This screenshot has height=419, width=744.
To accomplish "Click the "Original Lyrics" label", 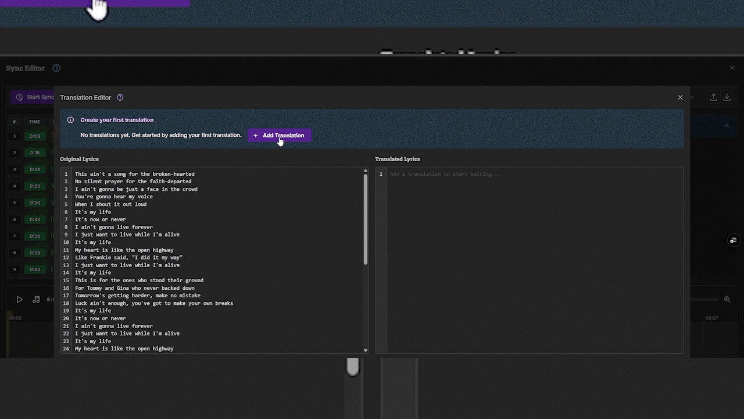I will pyautogui.click(x=79, y=159).
